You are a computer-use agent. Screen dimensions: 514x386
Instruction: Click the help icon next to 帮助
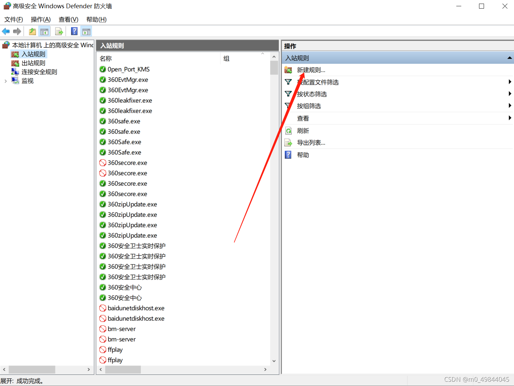tap(288, 155)
